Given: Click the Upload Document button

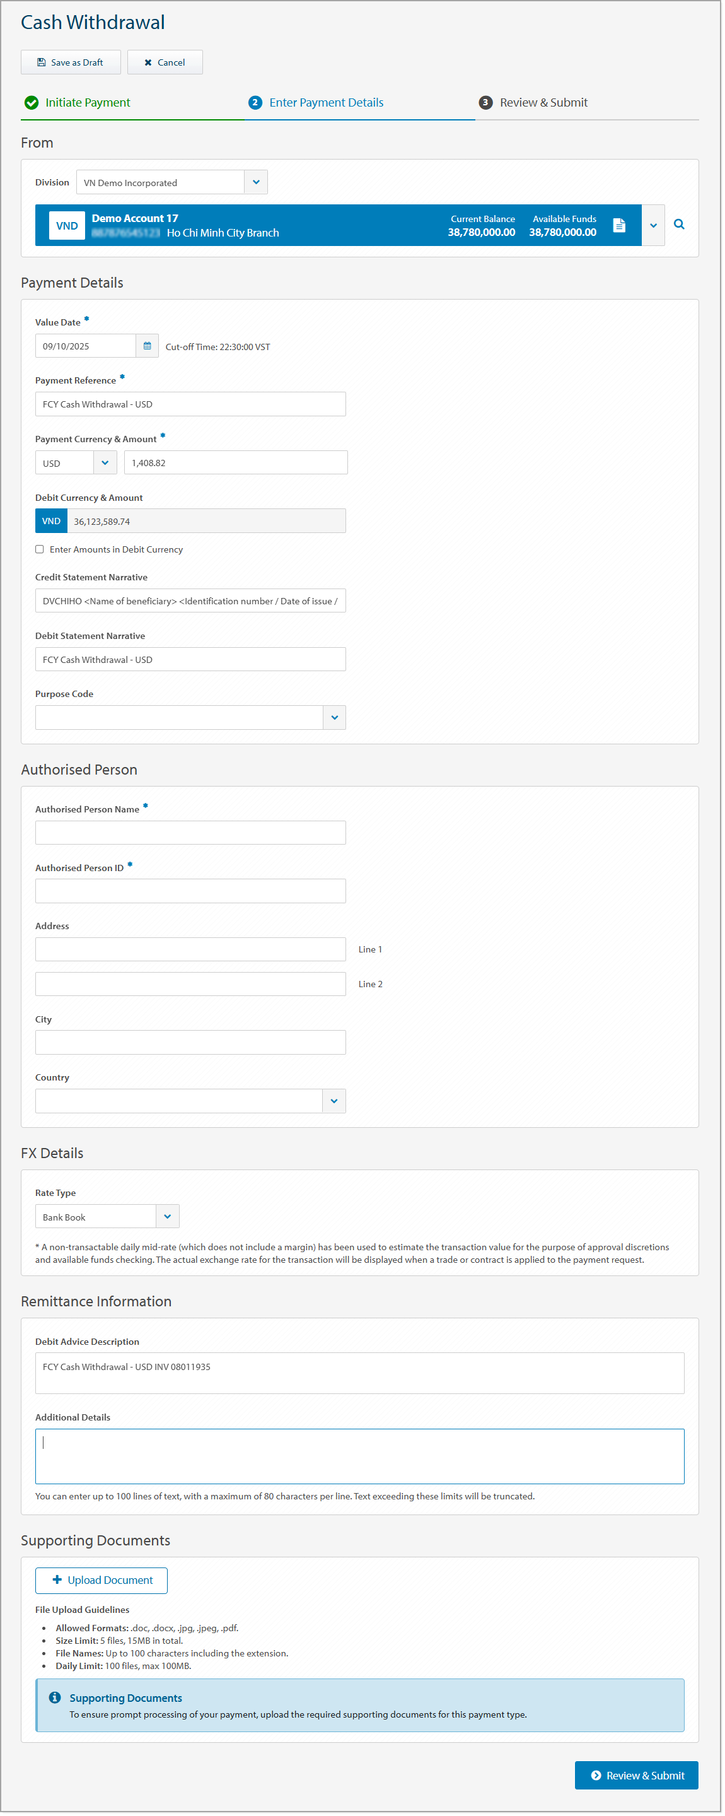Looking at the screenshot, I should tap(101, 1581).
